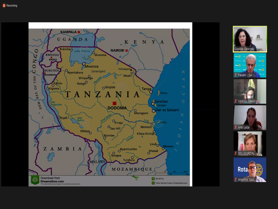Click muted mic icon on Ana Luiza tile

click(236, 127)
